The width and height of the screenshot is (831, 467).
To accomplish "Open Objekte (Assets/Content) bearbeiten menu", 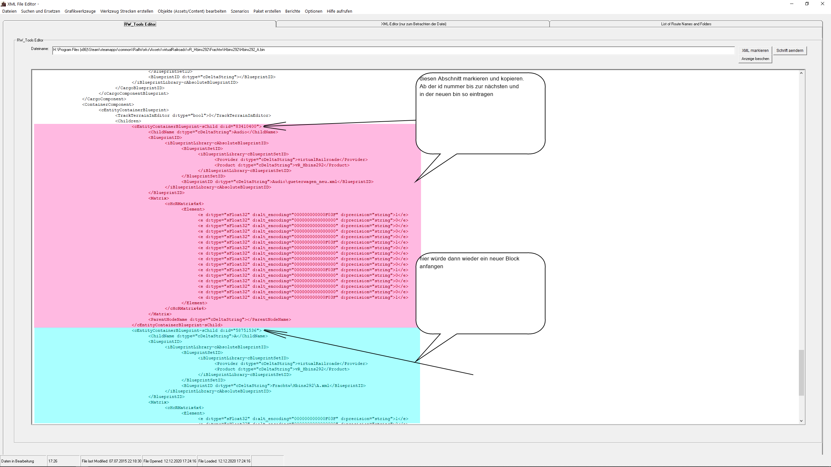I will point(192,11).
